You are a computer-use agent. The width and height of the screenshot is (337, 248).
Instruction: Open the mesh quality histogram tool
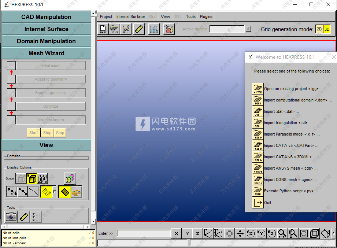coord(154,29)
